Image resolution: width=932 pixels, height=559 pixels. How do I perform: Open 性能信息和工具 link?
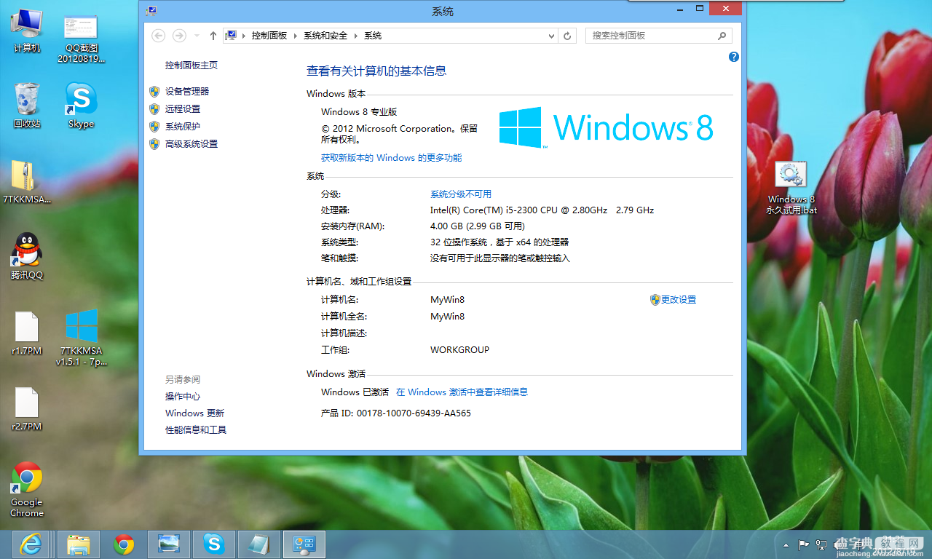[x=196, y=430]
